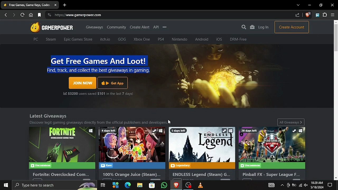Open the API navigation link

(x=156, y=27)
